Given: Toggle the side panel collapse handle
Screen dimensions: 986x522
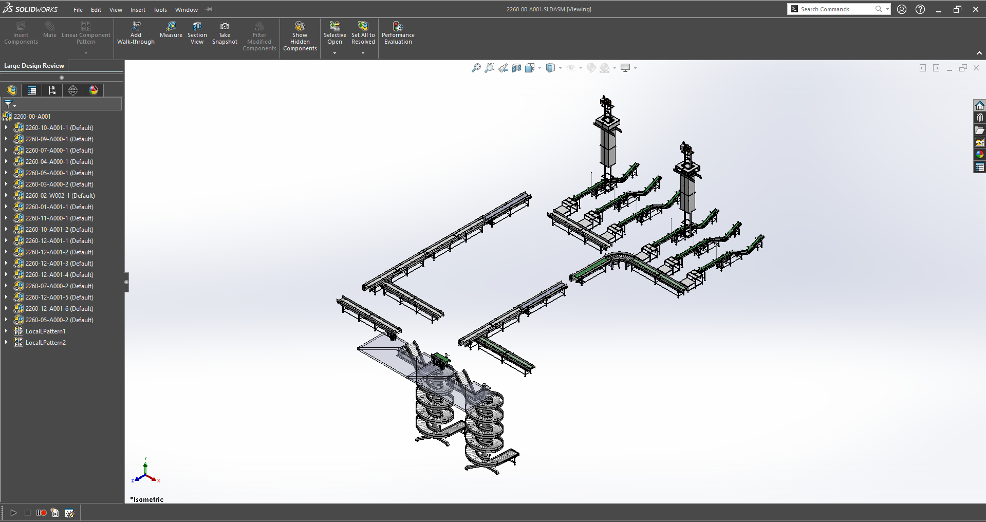Looking at the screenshot, I should pyautogui.click(x=126, y=282).
